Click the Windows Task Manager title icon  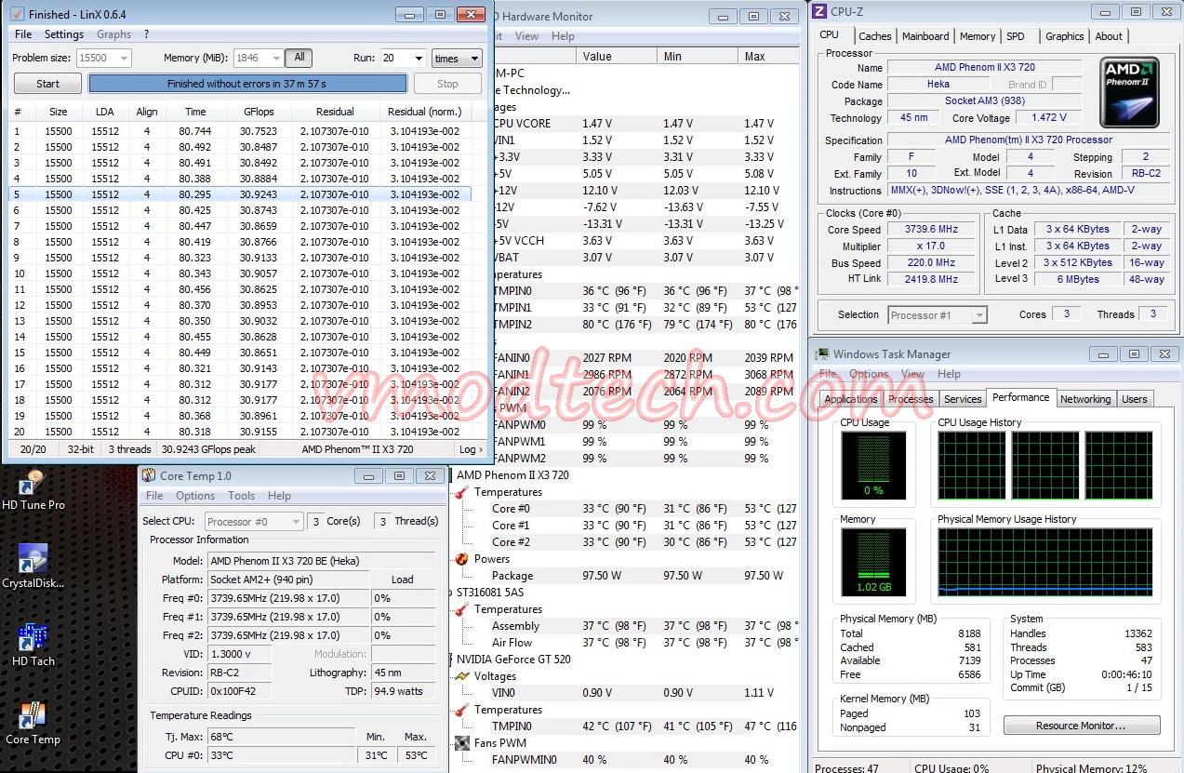click(821, 353)
